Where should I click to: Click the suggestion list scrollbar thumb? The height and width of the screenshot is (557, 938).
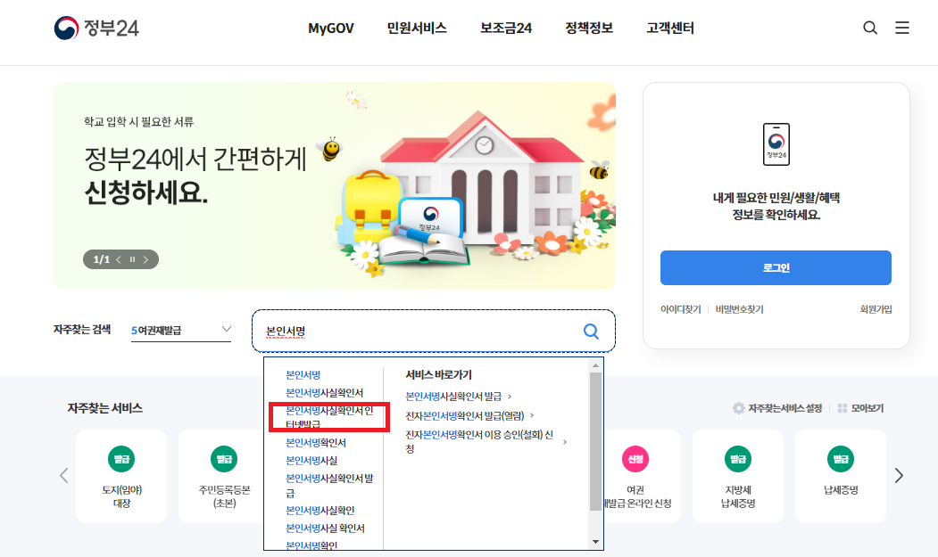point(595,442)
